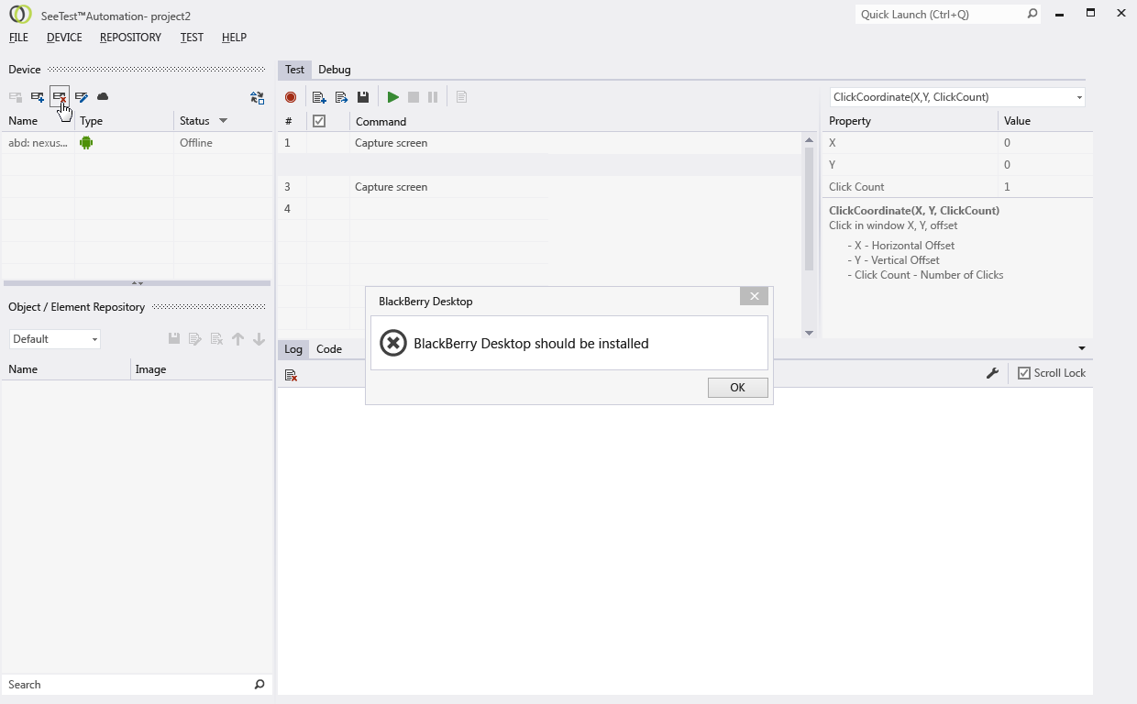This screenshot has width=1137, height=704.
Task: Click the remove device icon
Action: [x=60, y=96]
